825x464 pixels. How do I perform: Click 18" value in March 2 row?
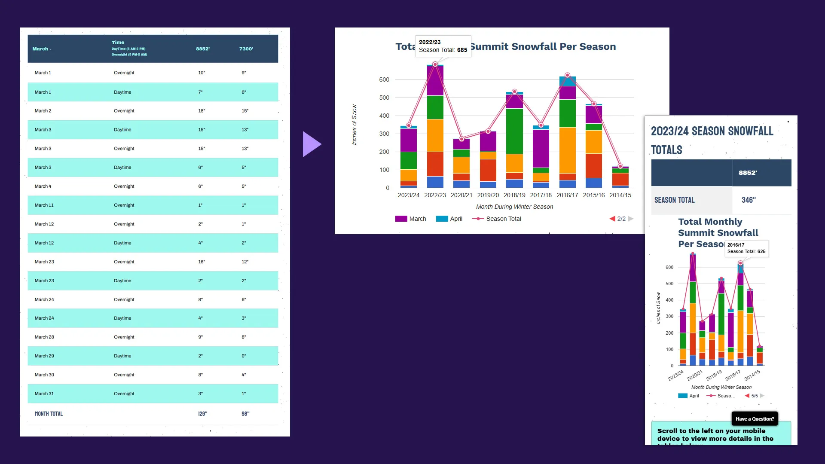202,111
